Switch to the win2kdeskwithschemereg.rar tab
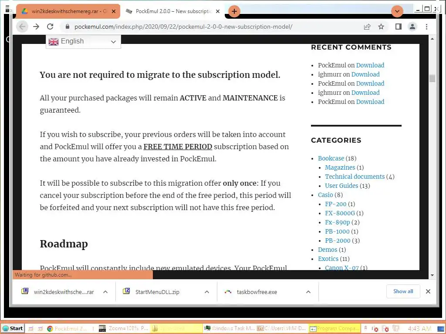This screenshot has width=446, height=334. (68, 11)
